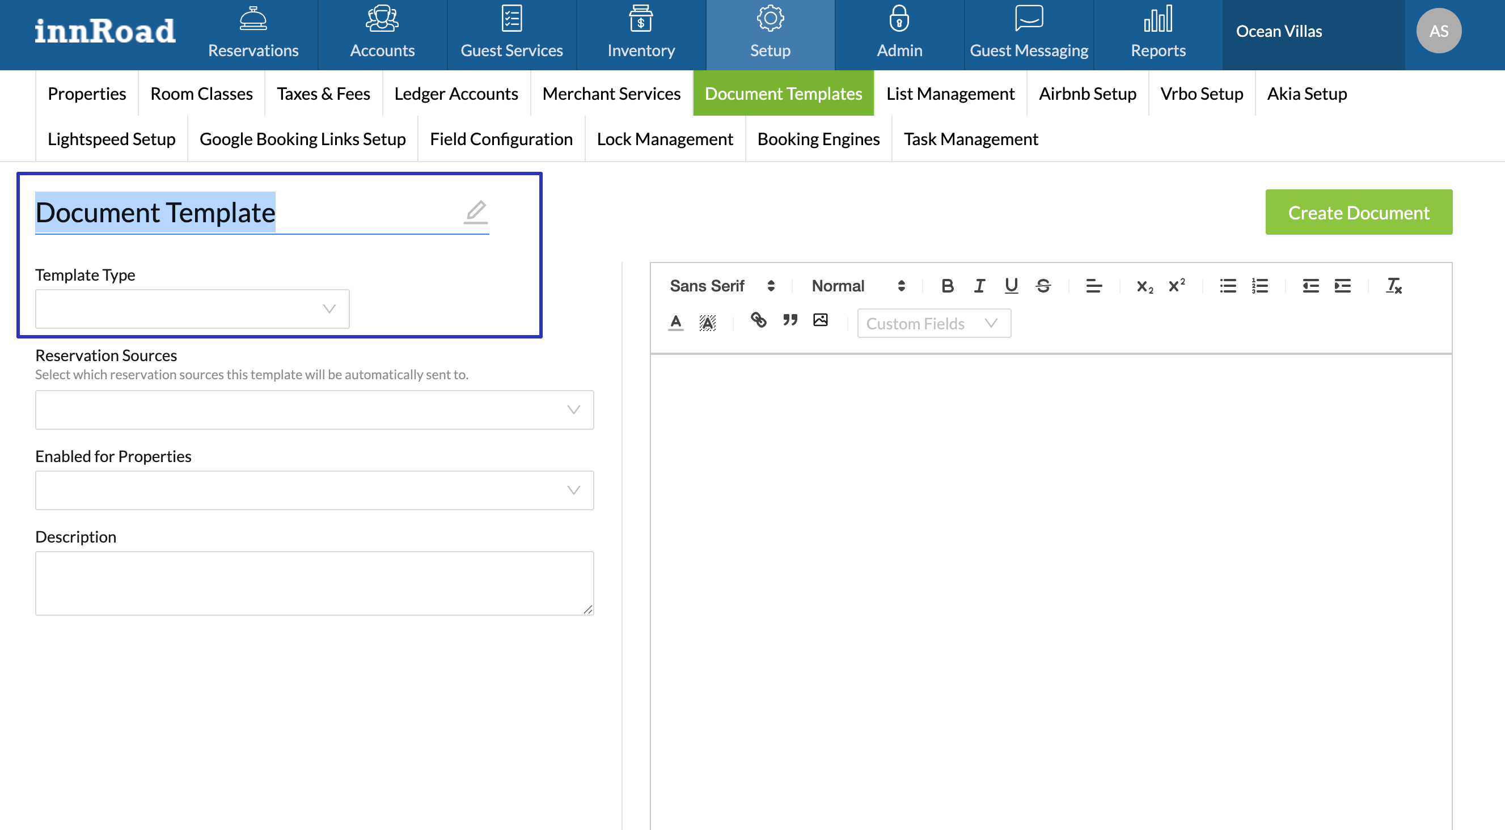
Task: Toggle the bulleted list option
Action: click(1228, 286)
